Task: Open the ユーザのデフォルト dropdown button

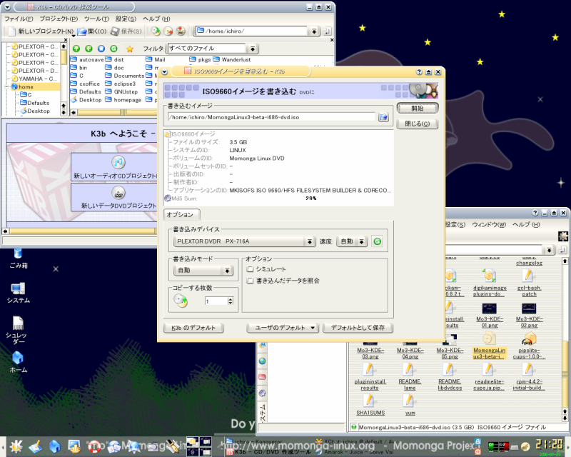Action: point(283,328)
